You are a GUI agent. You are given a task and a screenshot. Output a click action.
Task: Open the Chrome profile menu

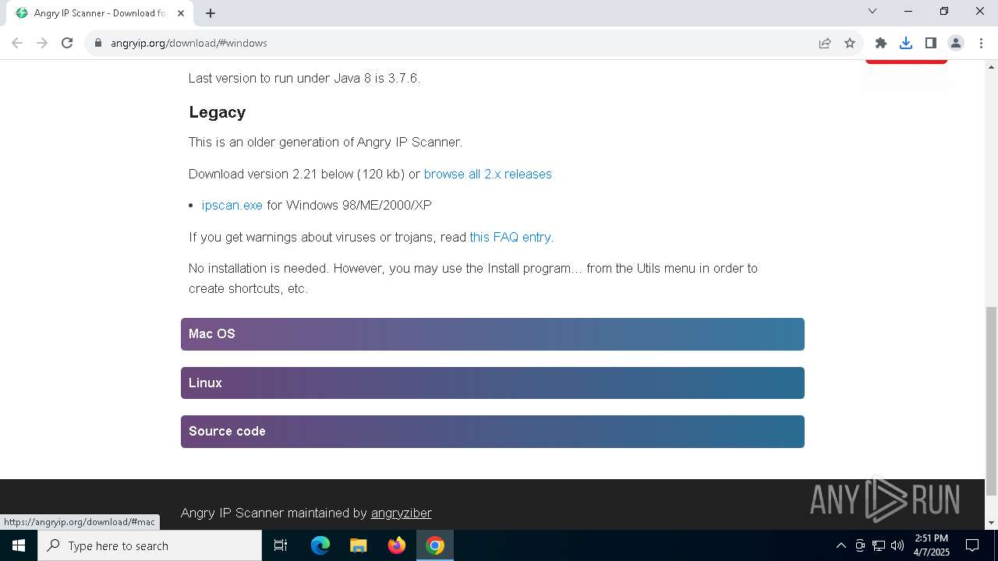point(956,43)
